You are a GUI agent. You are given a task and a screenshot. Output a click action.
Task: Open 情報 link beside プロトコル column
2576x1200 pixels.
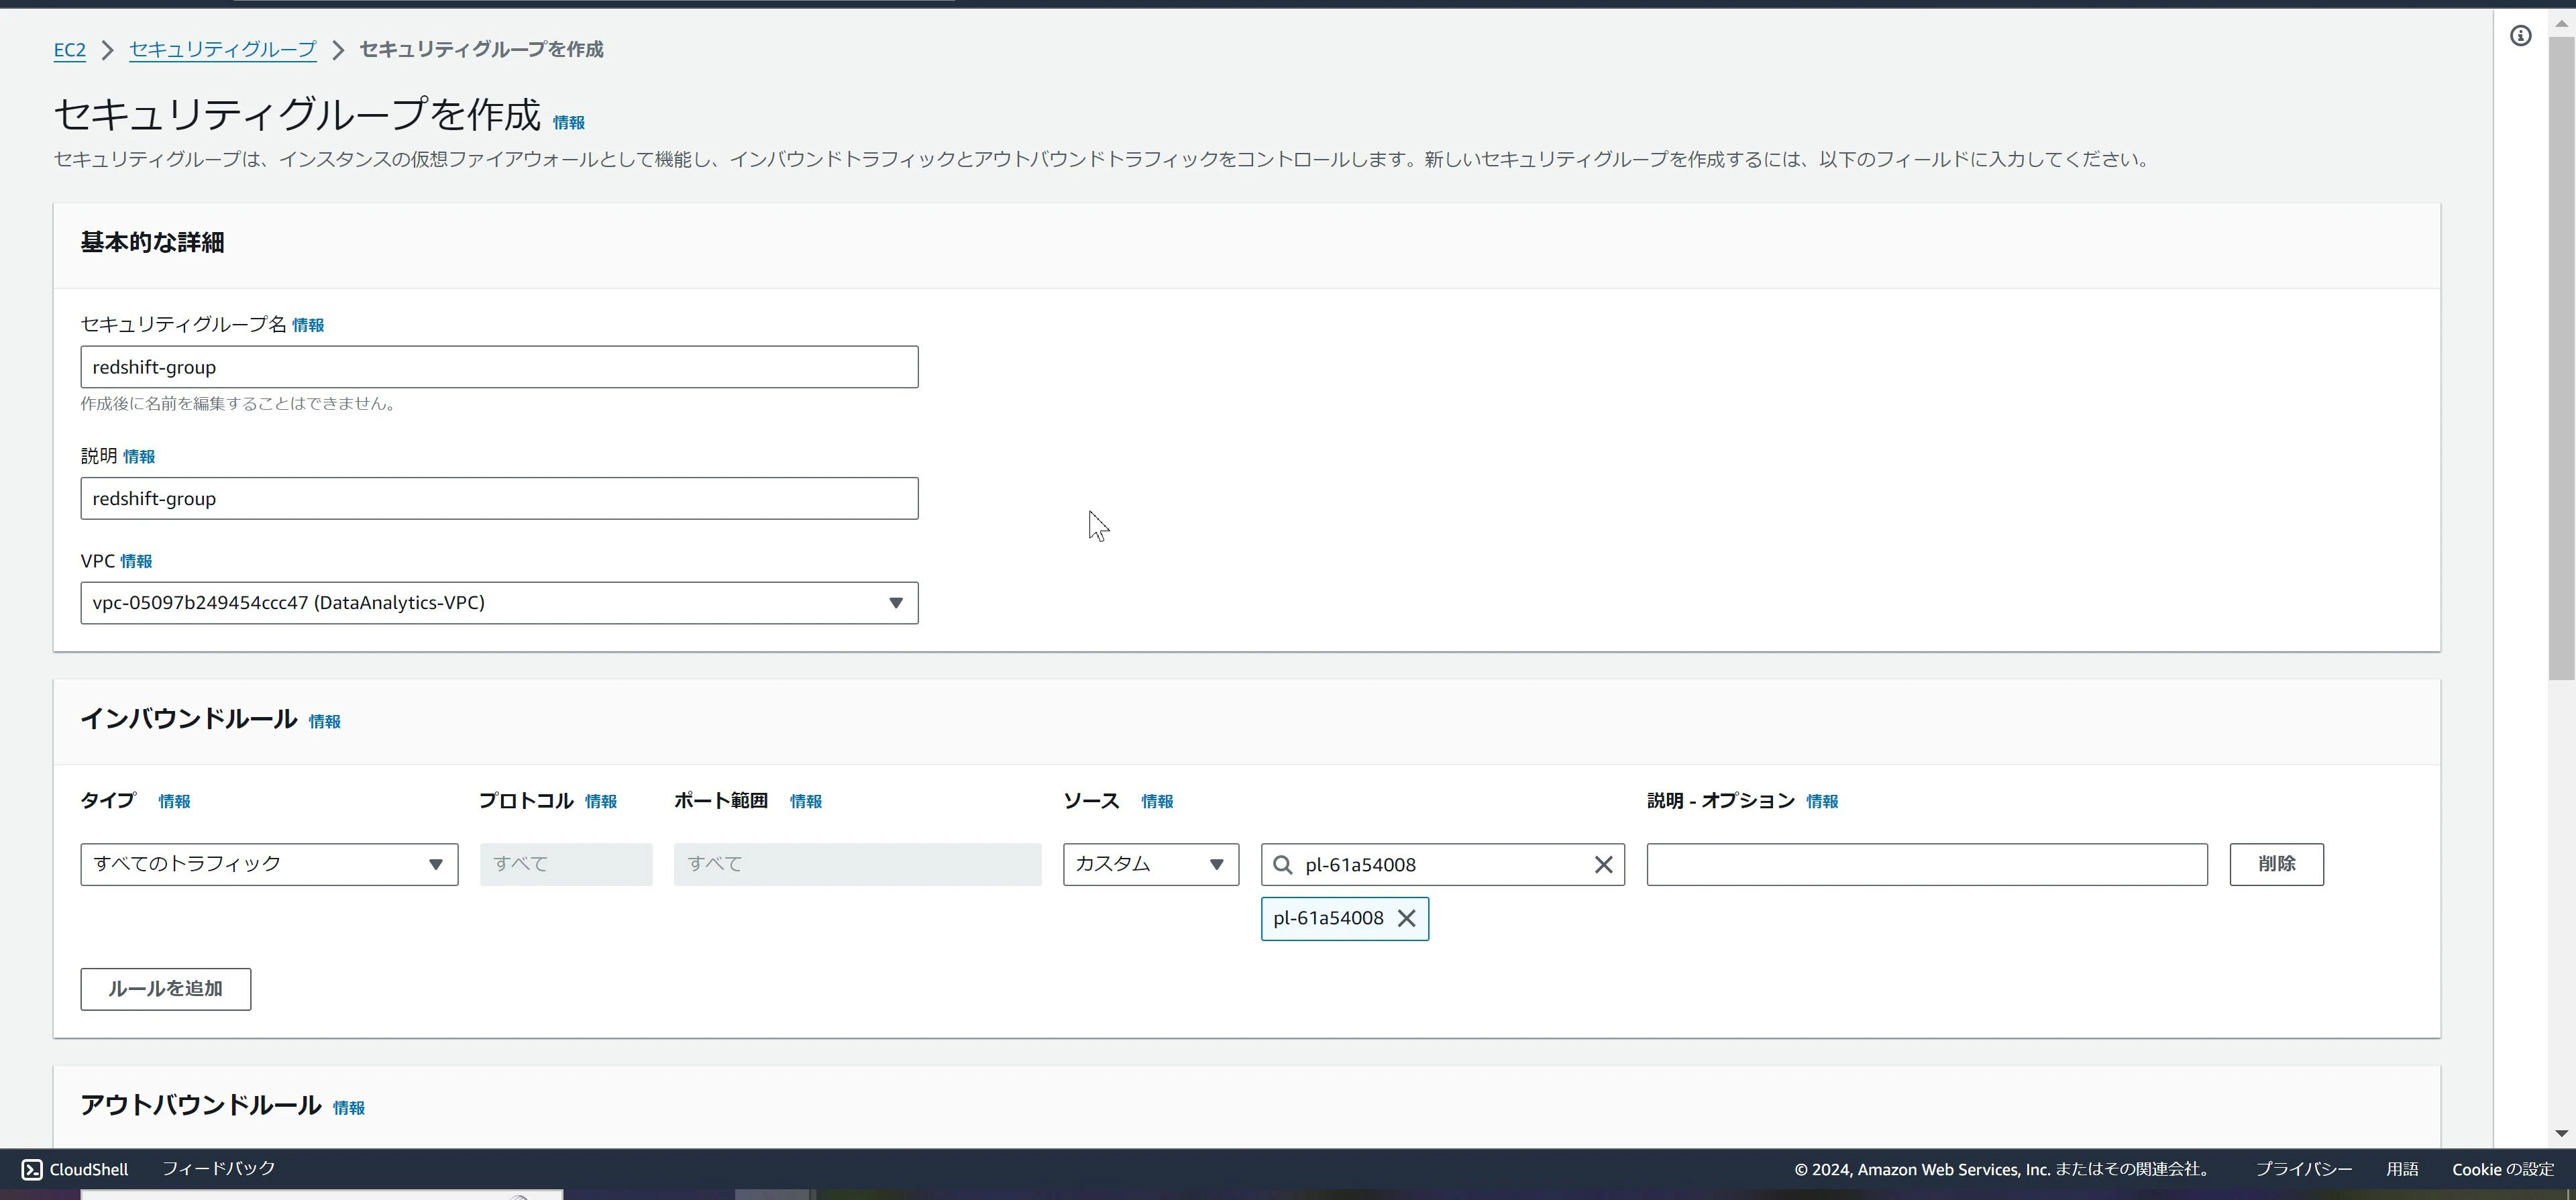pyautogui.click(x=600, y=801)
